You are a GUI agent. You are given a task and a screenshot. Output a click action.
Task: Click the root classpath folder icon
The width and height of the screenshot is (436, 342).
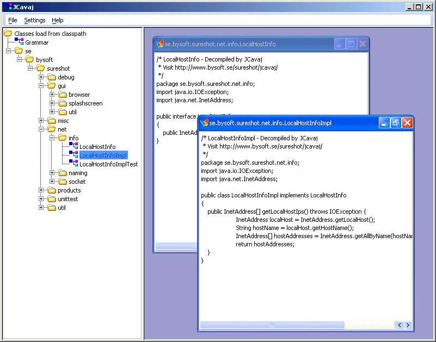8,33
